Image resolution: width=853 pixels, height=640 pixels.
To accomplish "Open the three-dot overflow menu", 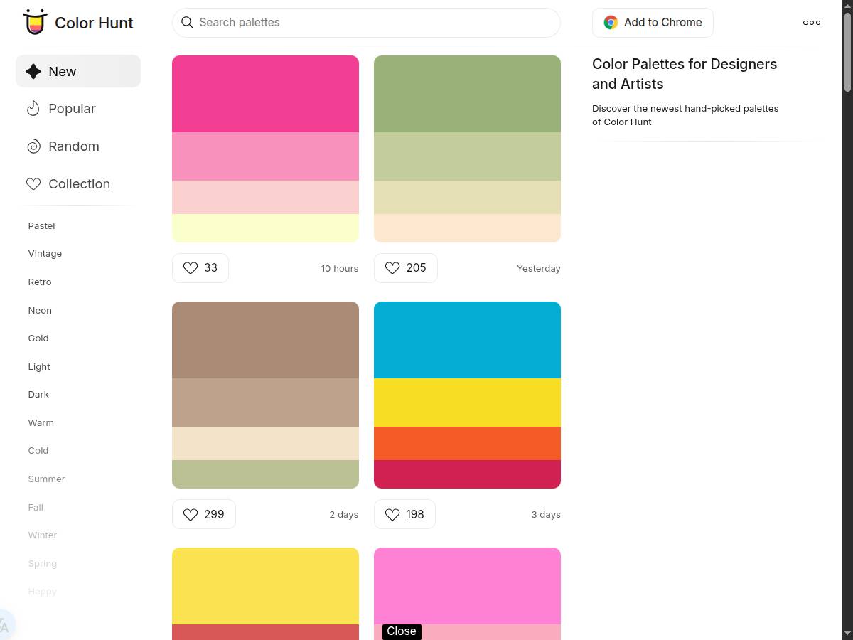I will pyautogui.click(x=811, y=22).
